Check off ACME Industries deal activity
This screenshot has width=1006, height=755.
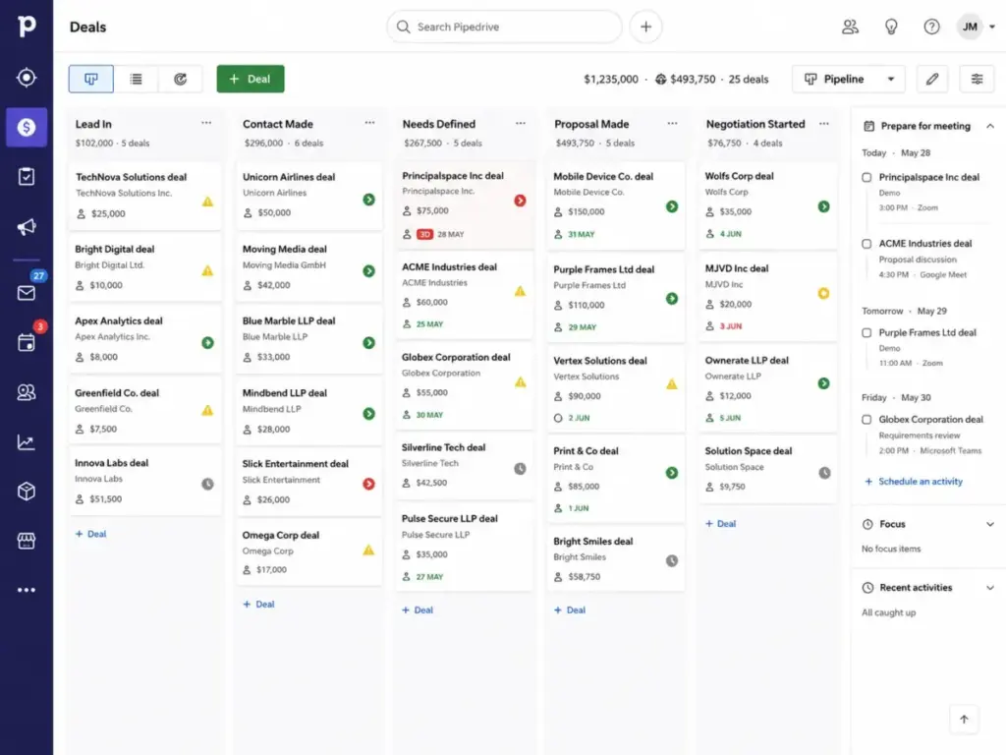(x=866, y=244)
